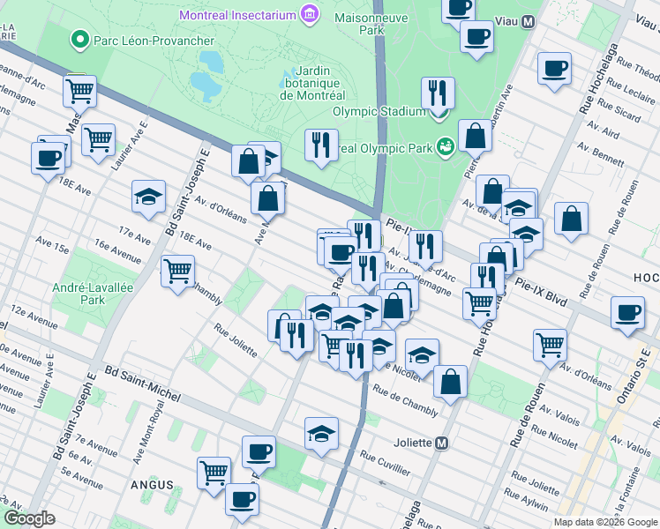660x529 pixels.
Task: Click the Montreal Insectarium museum icon
Action: click(x=310, y=15)
